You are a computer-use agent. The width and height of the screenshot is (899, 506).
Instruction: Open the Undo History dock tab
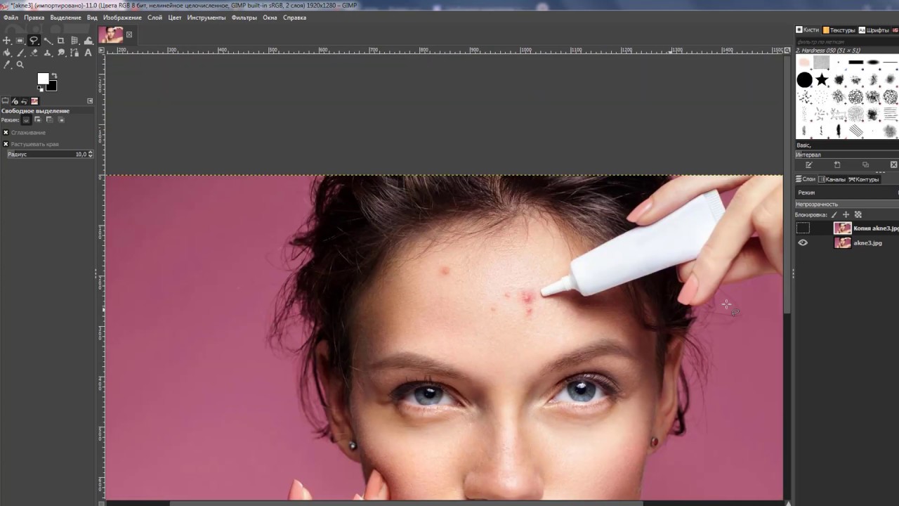coord(24,101)
